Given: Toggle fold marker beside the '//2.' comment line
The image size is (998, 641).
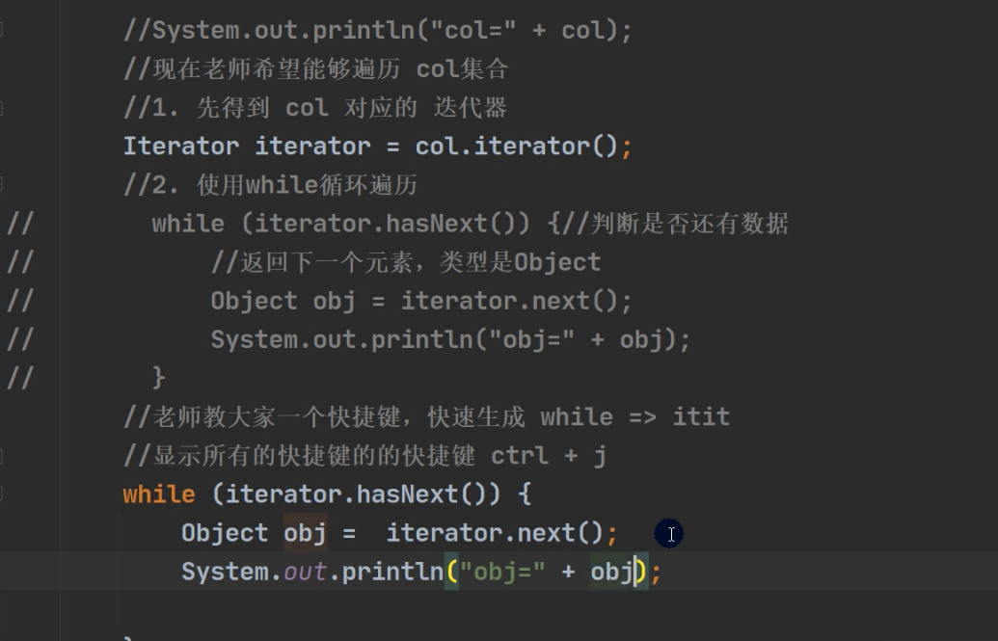Looking at the screenshot, I should click(x=2, y=184).
